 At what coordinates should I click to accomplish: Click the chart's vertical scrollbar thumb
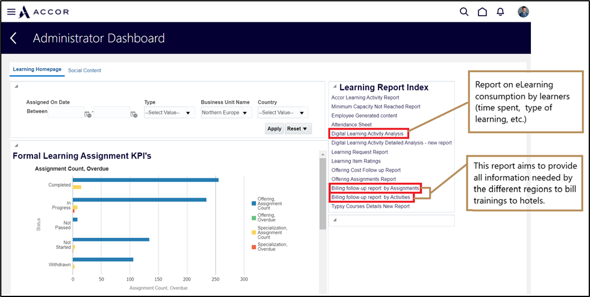322,193
